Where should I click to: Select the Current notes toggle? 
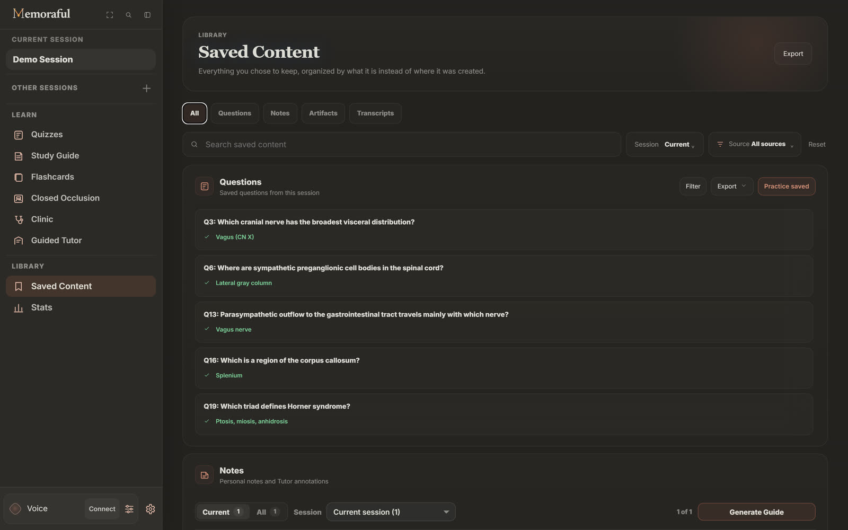point(223,512)
